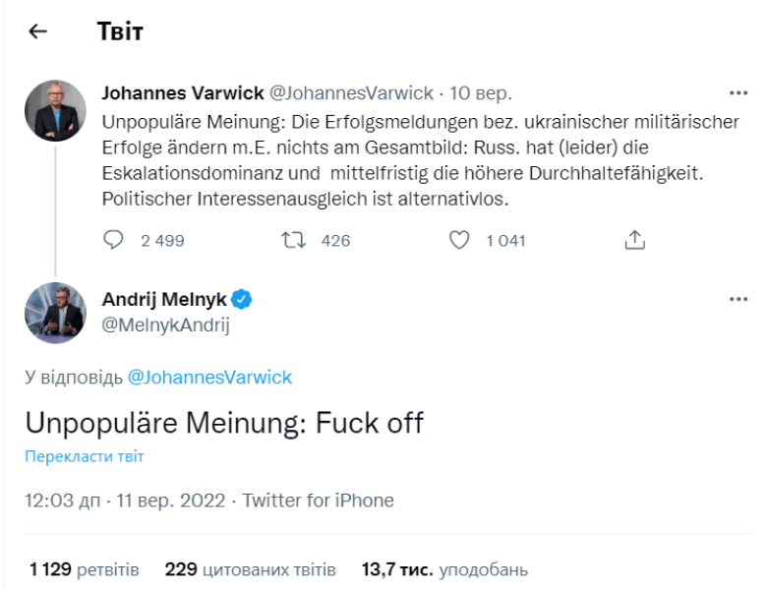Open the '10 вер.' tweet date link
Image resolution: width=768 pixels, height=590 pixels.
(481, 93)
